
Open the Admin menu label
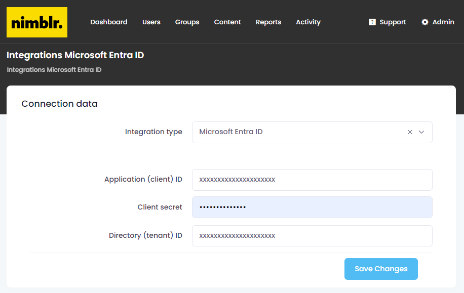tap(443, 22)
